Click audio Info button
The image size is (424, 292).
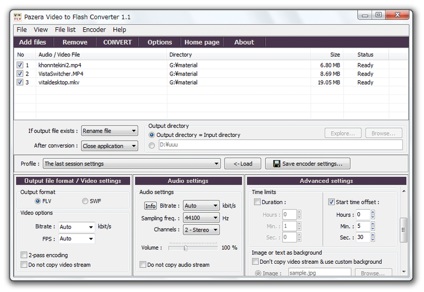click(x=150, y=206)
